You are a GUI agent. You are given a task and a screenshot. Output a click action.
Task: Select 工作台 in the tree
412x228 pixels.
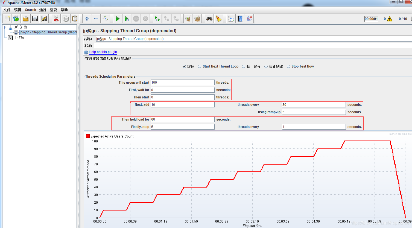(x=19, y=37)
